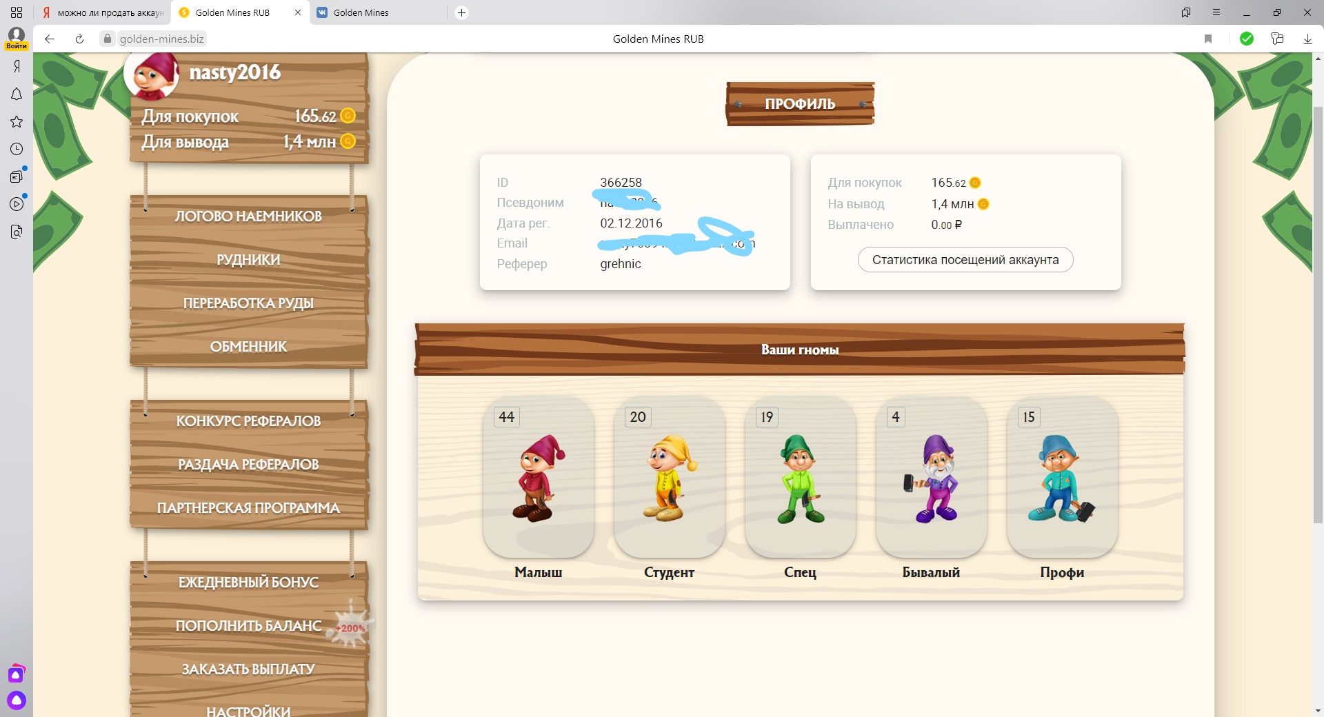
Task: Open the collections icon in the sidebar
Action: (17, 176)
